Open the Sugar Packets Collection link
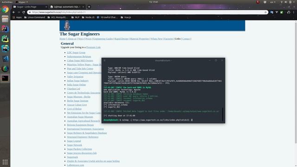The height and width of the screenshot is (167, 297). click(79, 149)
